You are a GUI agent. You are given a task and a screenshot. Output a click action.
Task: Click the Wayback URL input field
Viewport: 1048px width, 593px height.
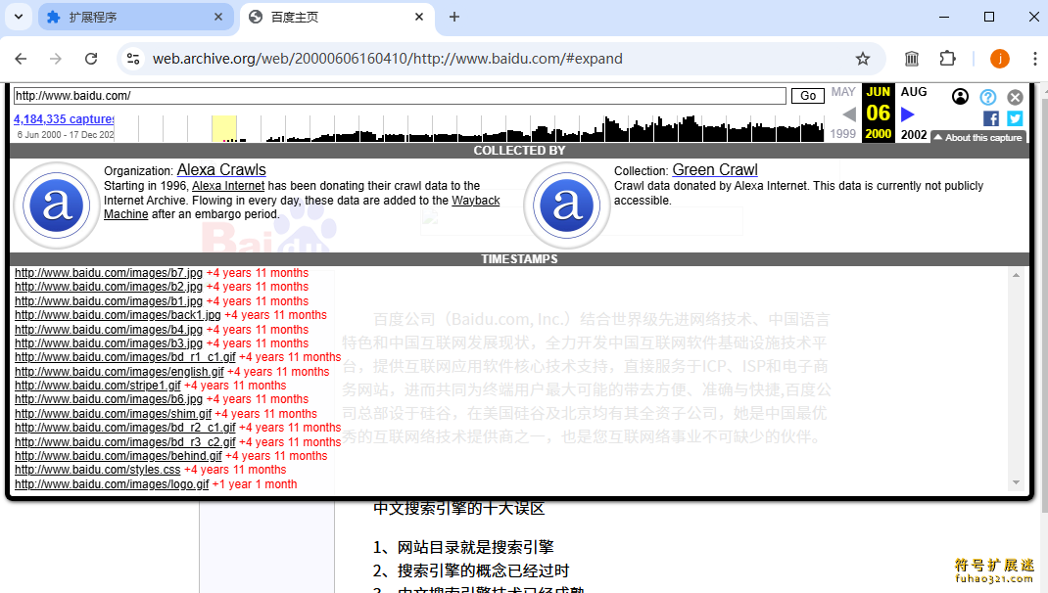click(400, 96)
